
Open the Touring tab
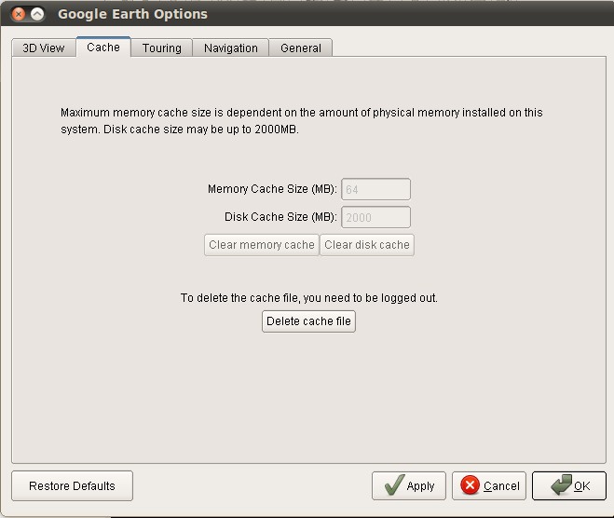click(162, 48)
